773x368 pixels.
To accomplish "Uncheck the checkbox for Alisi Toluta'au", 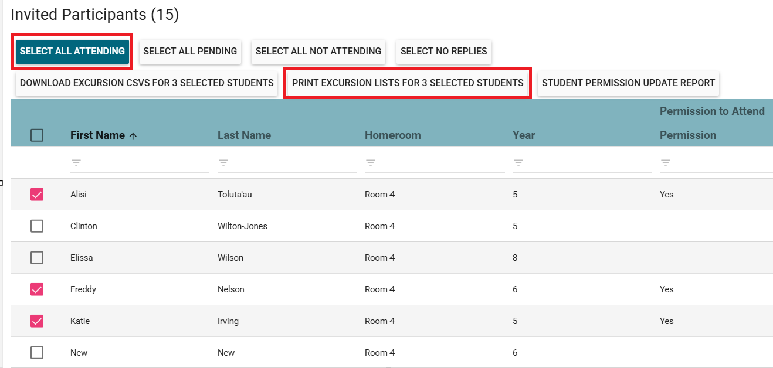I will 37,195.
